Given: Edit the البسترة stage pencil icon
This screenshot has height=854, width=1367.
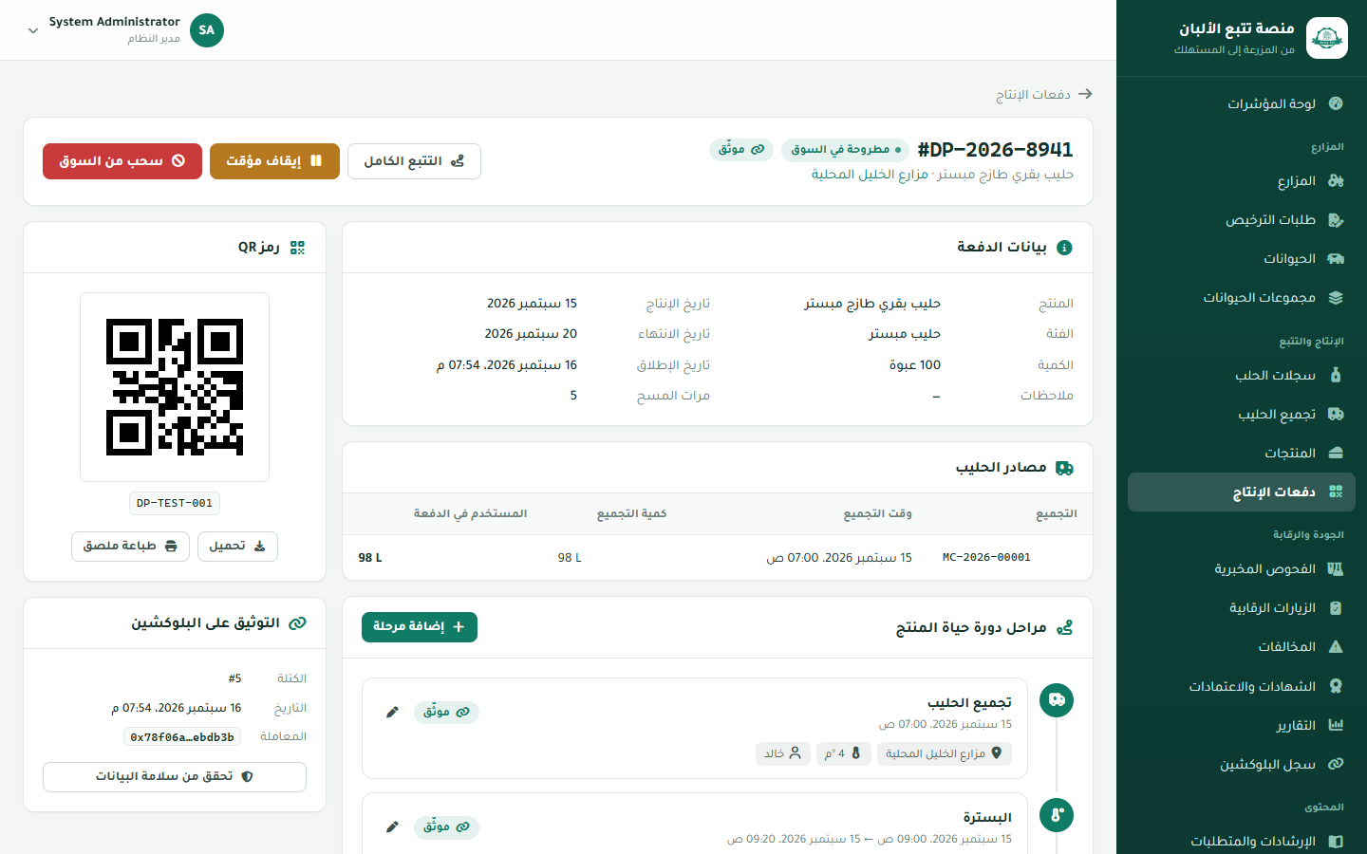Looking at the screenshot, I should tap(392, 826).
